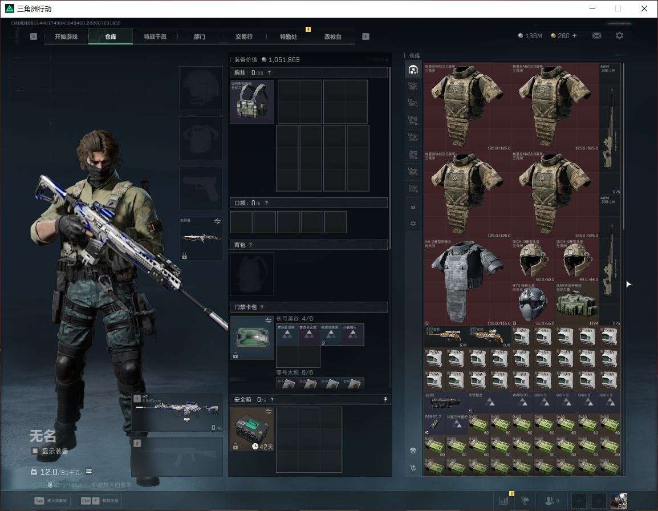This screenshot has height=511, width=658.
Task: Open the settings gear in top bar
Action: pyautogui.click(x=619, y=36)
